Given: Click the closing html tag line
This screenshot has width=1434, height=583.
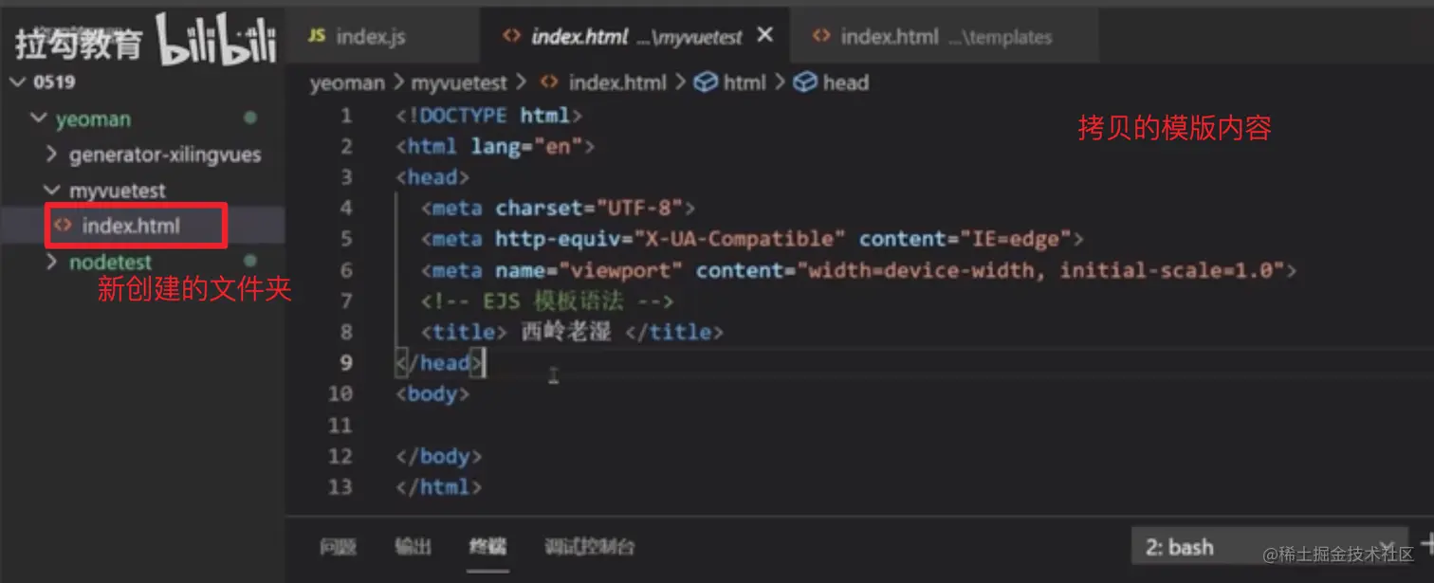Looking at the screenshot, I should click(438, 486).
